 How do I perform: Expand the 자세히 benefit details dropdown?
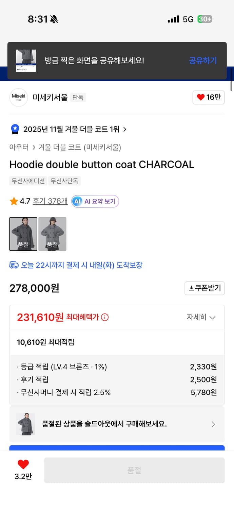point(201,317)
